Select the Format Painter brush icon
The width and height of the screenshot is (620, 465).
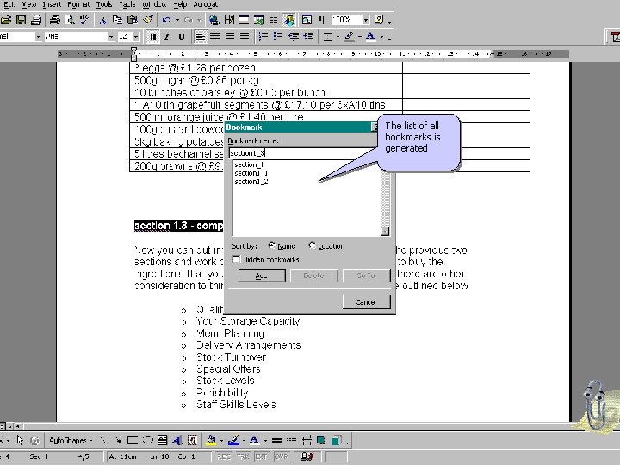(148, 19)
